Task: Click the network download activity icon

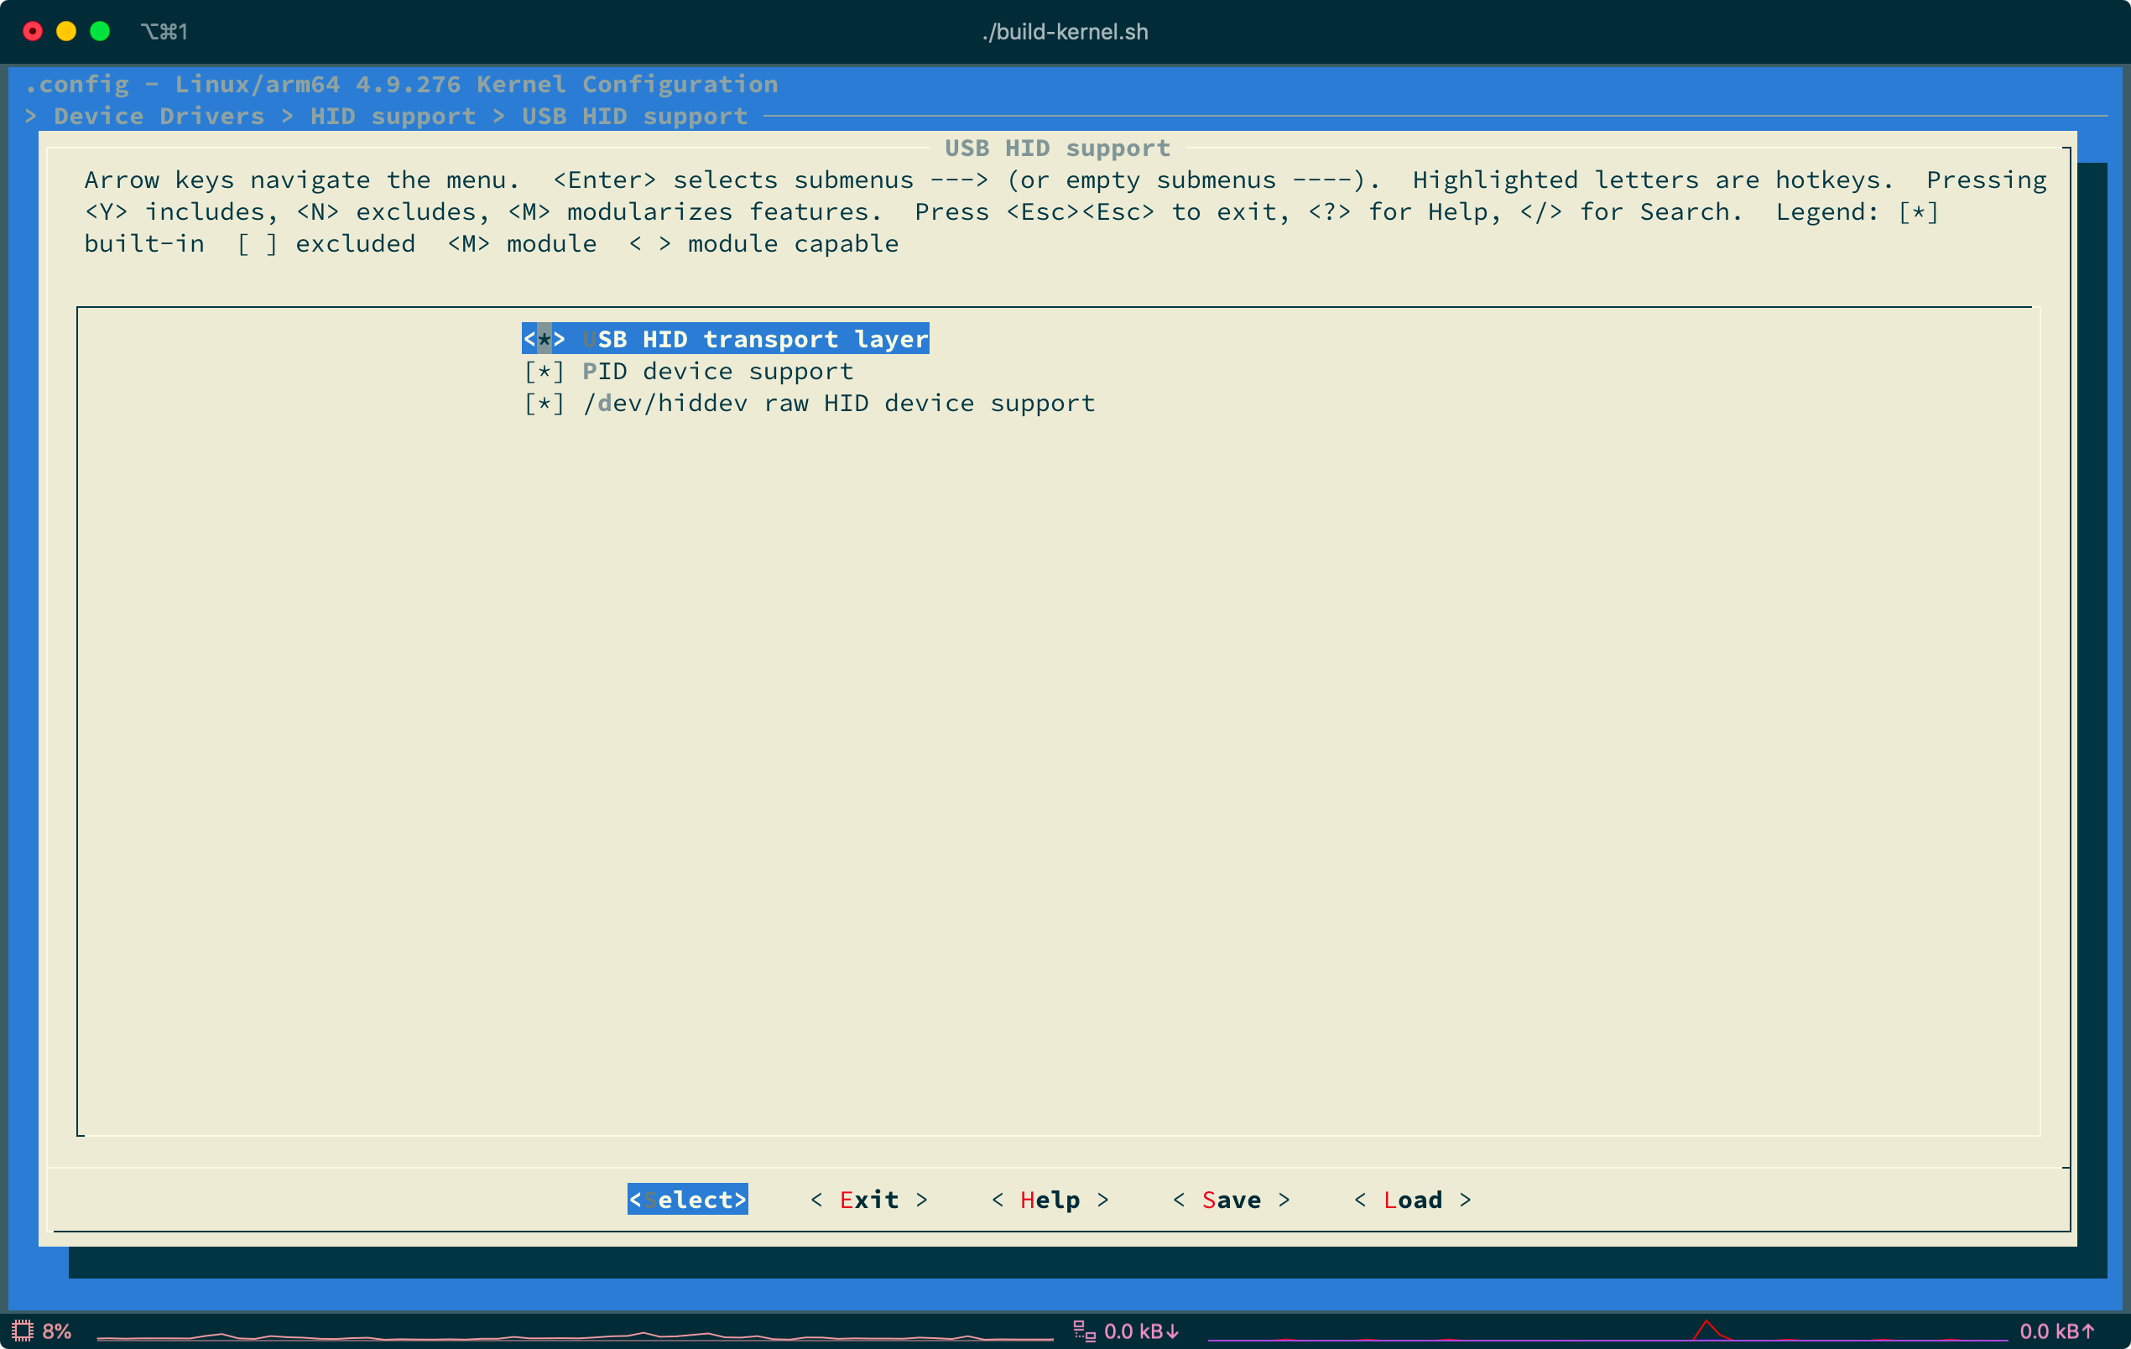Action: (x=1084, y=1331)
